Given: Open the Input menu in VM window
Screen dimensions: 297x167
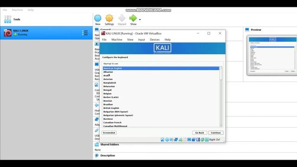Looking at the screenshot, I should 142,39.
